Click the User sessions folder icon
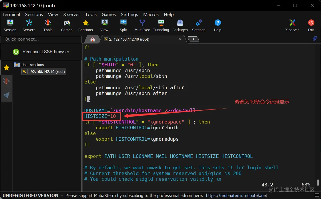The image size is (321, 199). pyautogui.click(x=17, y=65)
